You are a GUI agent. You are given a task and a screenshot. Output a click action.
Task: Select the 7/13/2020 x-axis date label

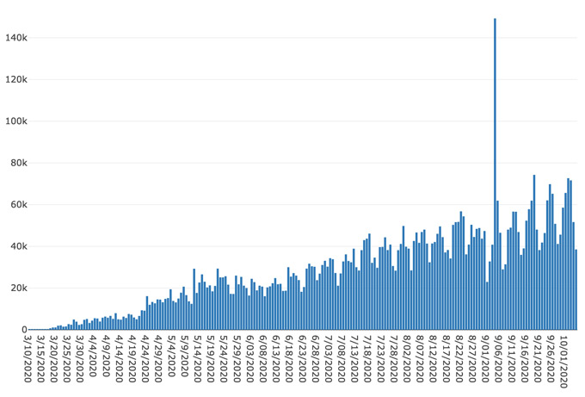354,358
